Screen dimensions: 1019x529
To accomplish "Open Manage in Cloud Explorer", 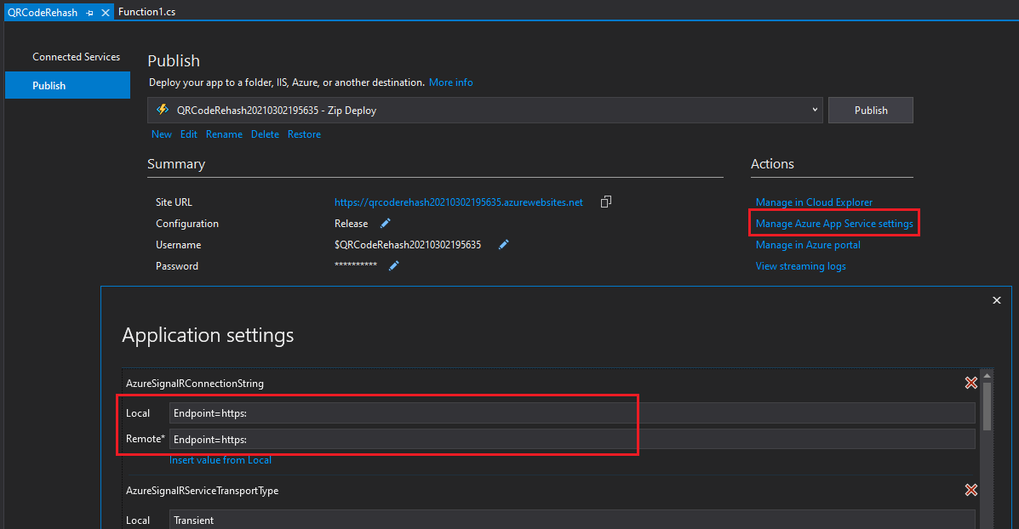I will 814,202.
